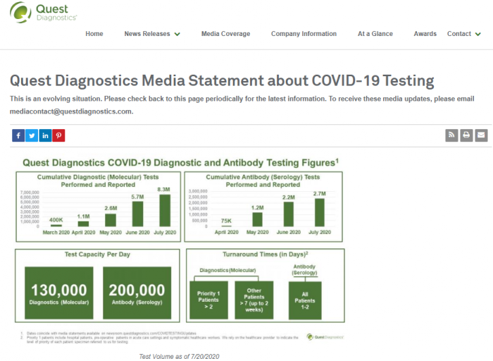Viewport: 493px width, 361px height.
Task: Click the 2.7M antibody July bar
Action: click(320, 212)
